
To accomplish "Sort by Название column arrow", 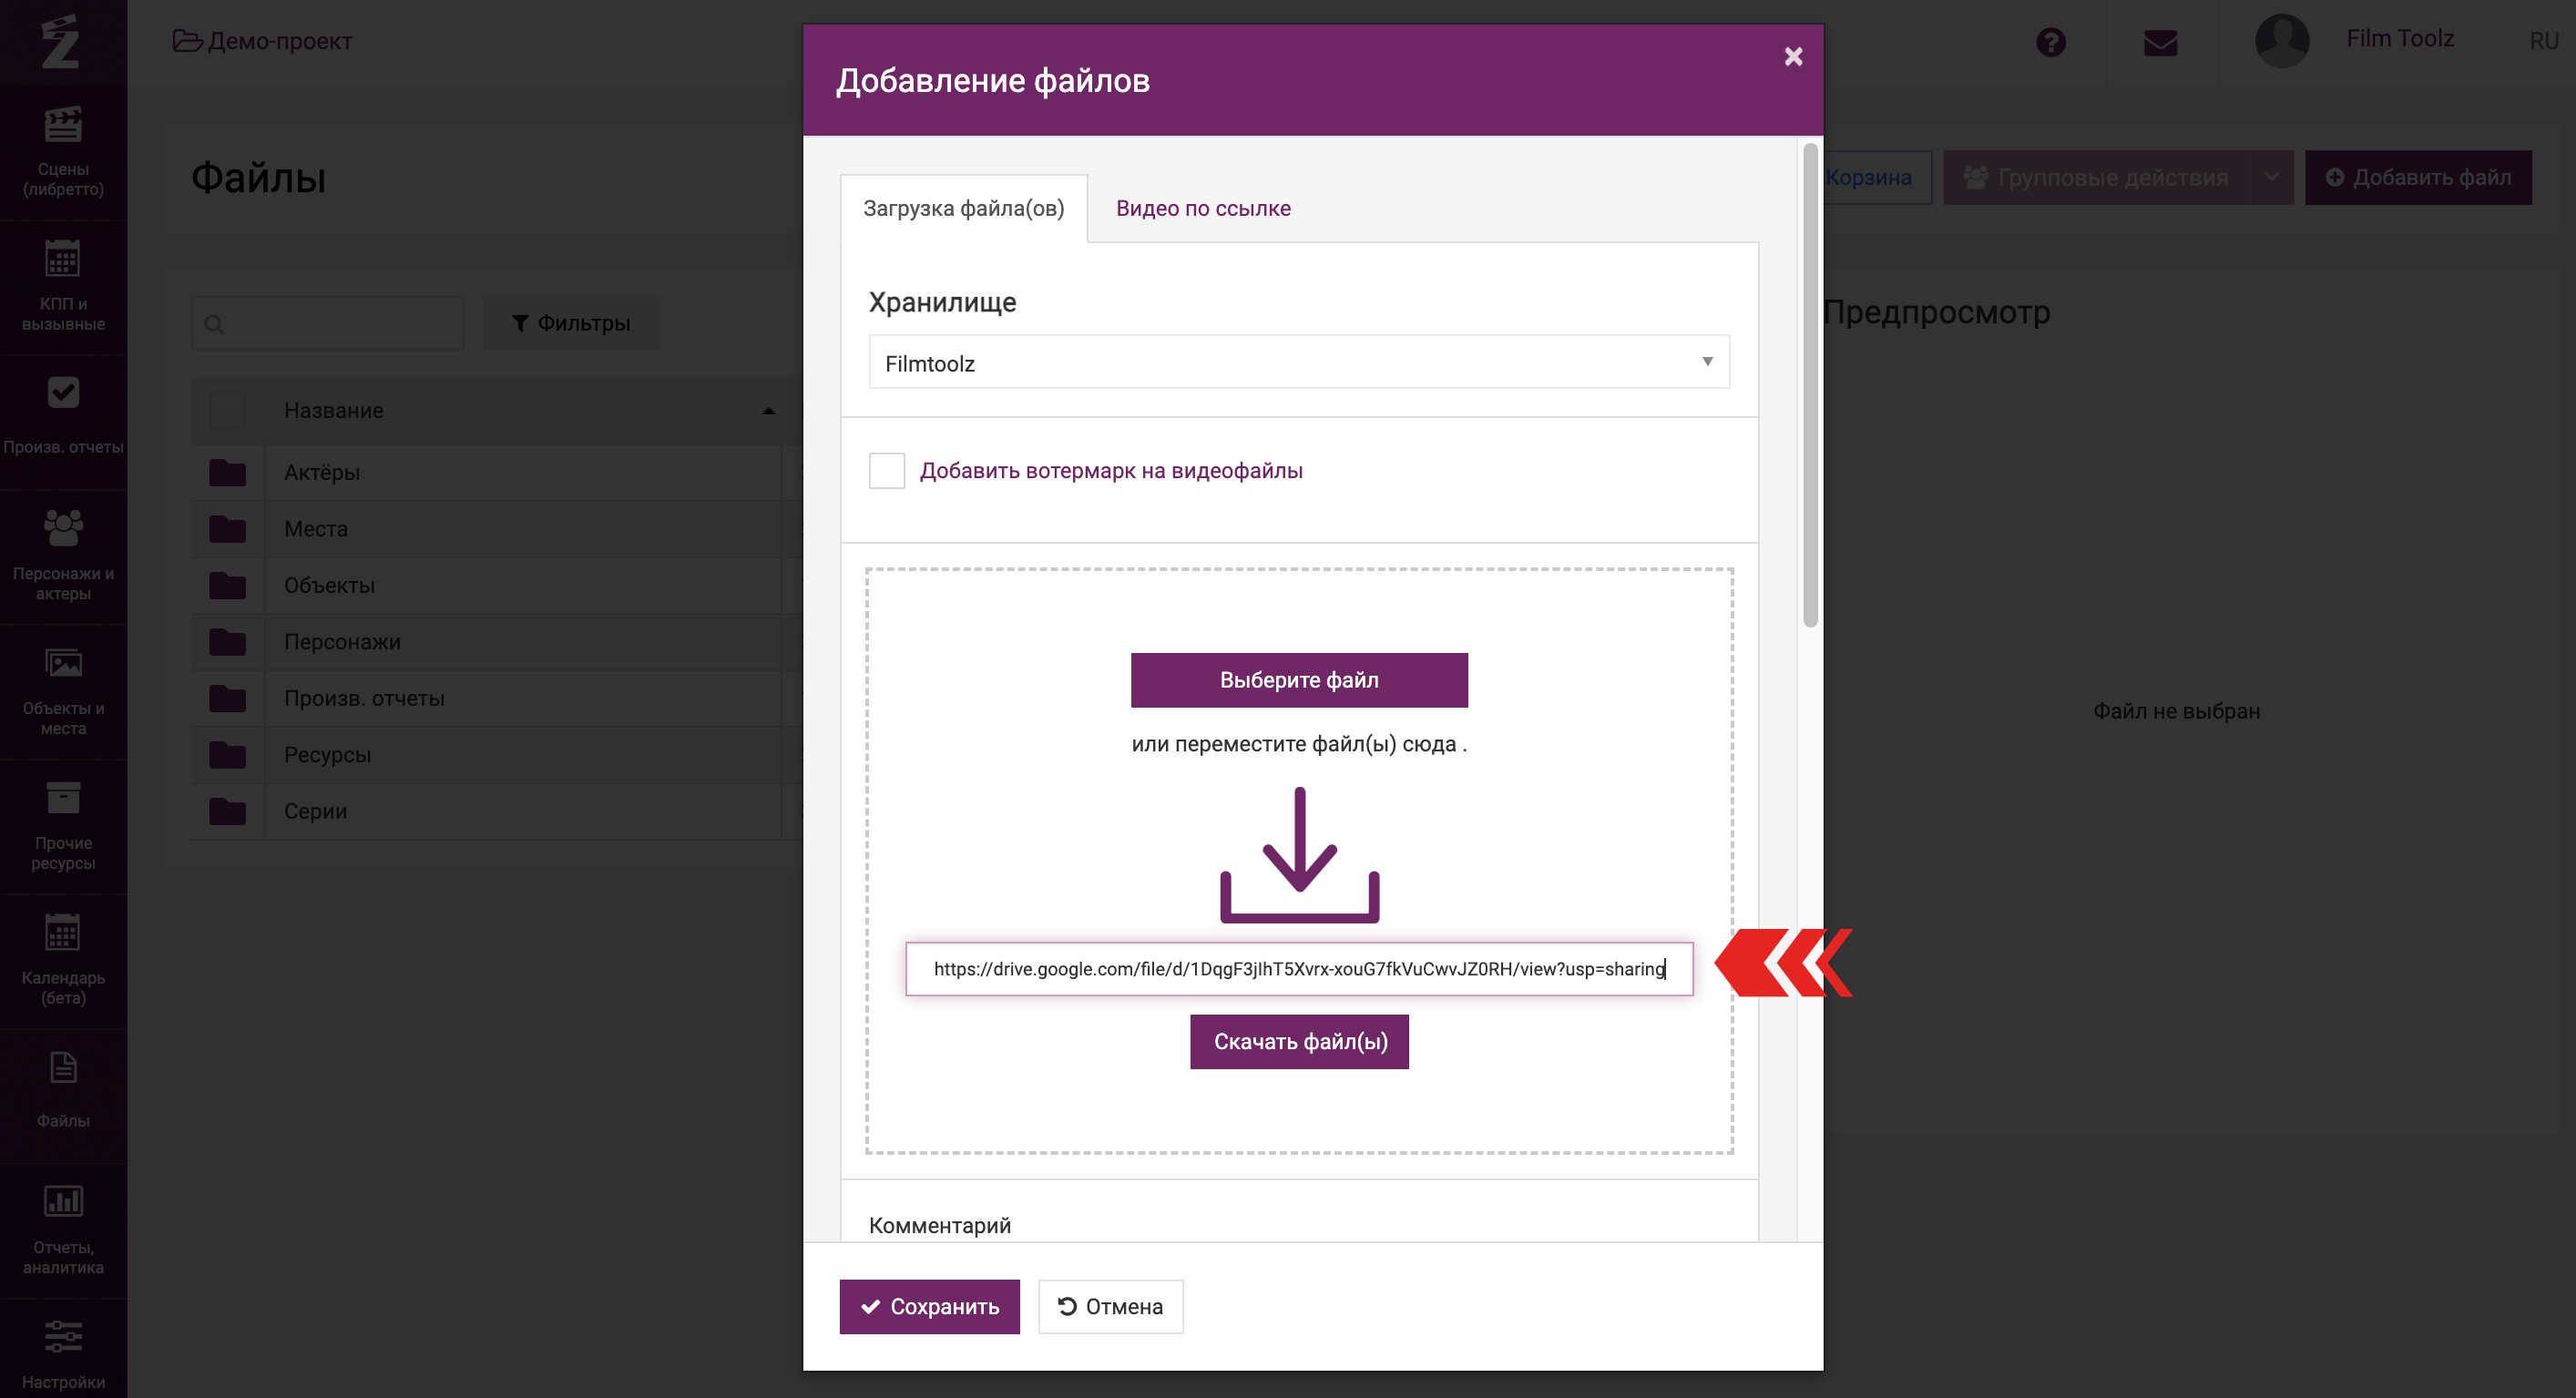I will [768, 411].
